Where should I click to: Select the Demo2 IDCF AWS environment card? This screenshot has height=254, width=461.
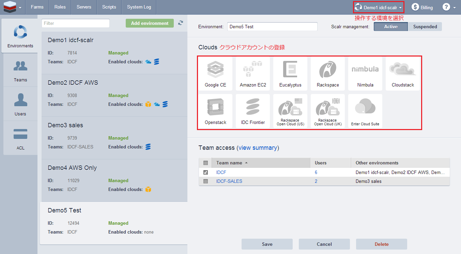[x=114, y=95]
